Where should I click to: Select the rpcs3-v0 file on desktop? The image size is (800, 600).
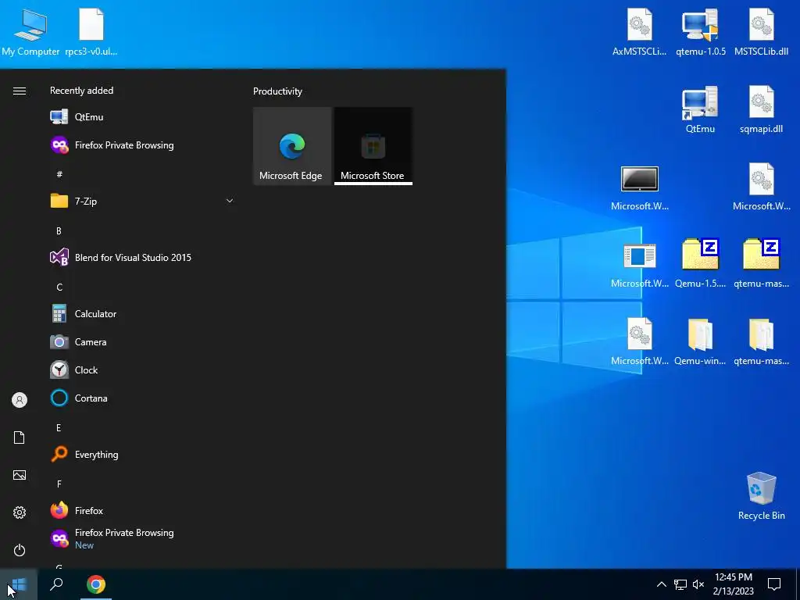tap(91, 31)
